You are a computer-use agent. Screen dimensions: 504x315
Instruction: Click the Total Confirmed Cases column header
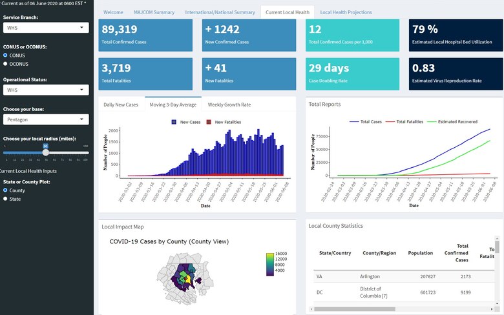[x=461, y=253]
